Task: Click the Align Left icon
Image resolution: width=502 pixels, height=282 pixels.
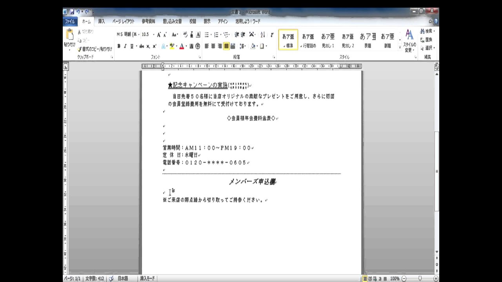Action: point(207,46)
